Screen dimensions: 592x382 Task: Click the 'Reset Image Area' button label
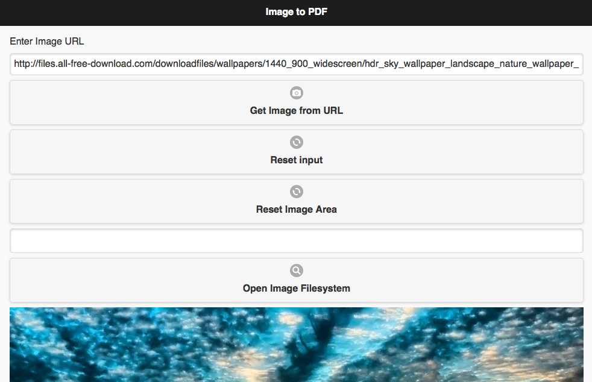point(297,210)
